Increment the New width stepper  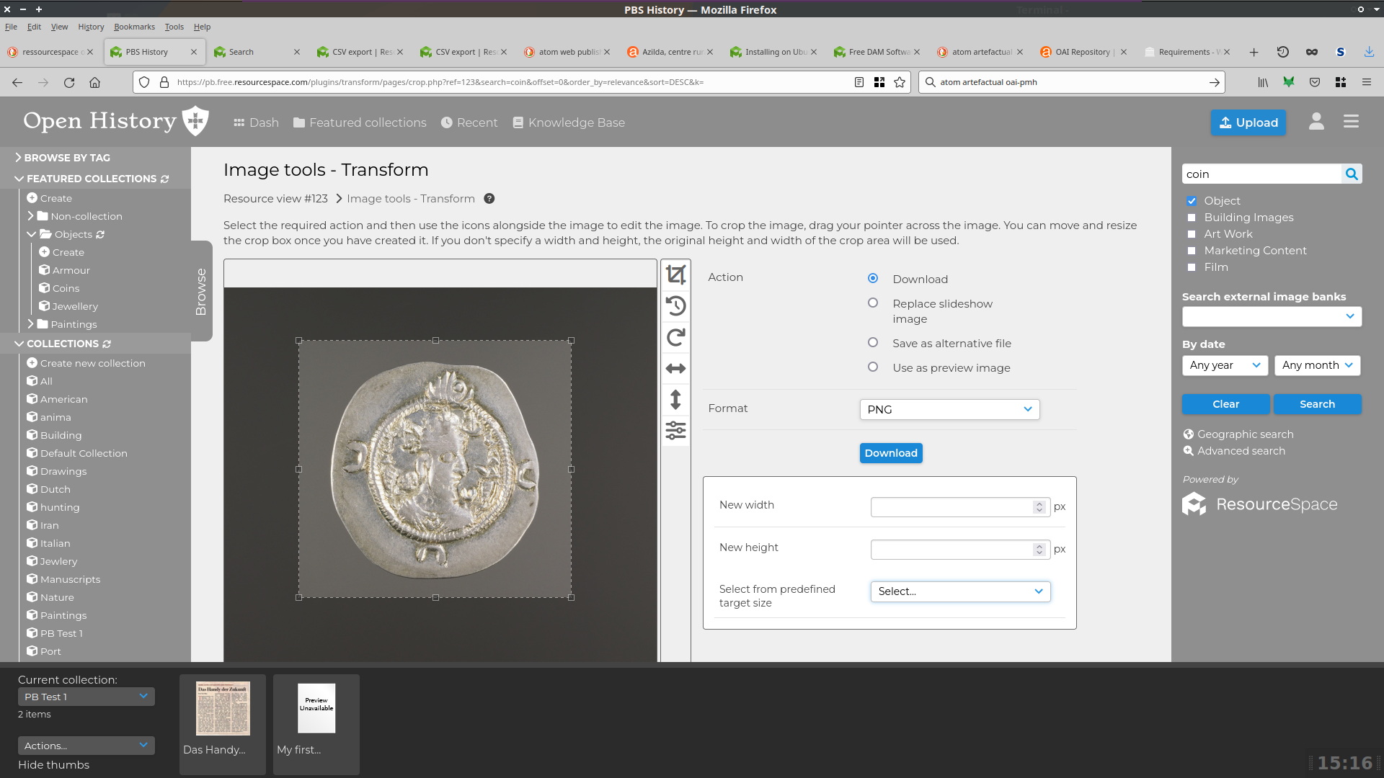[1039, 504]
